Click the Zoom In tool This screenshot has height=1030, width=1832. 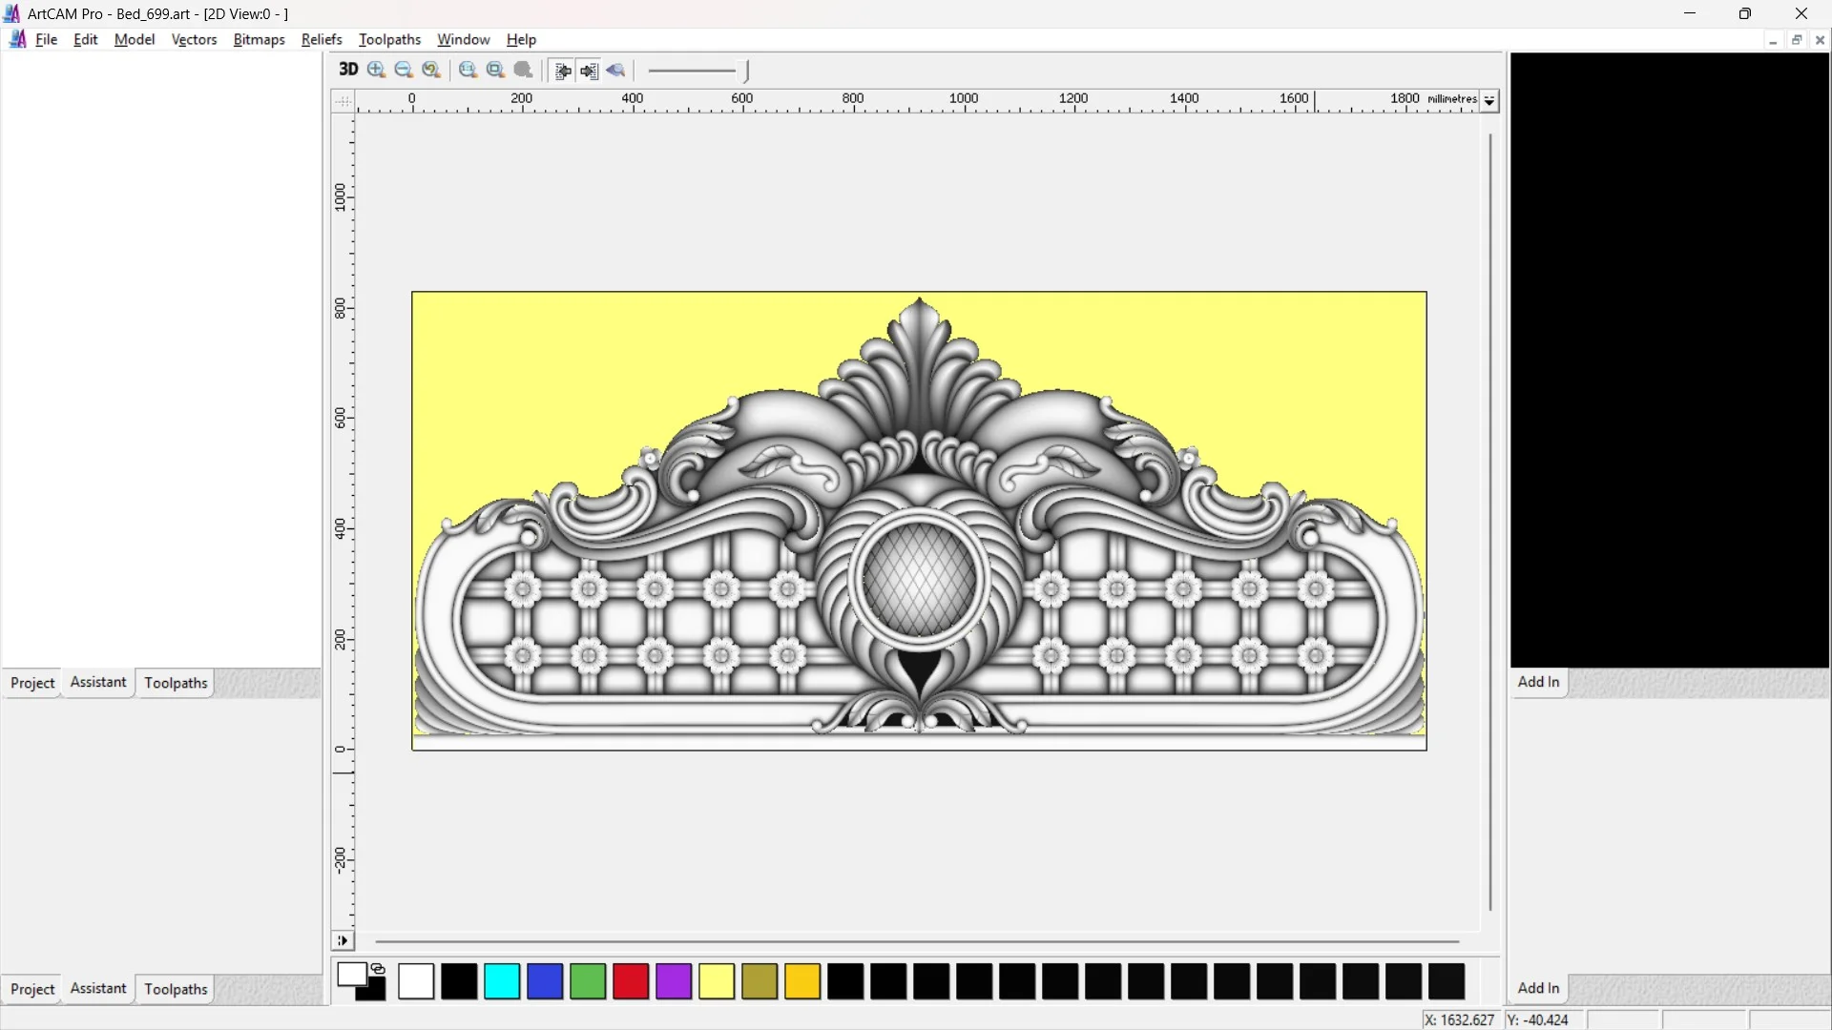(376, 70)
